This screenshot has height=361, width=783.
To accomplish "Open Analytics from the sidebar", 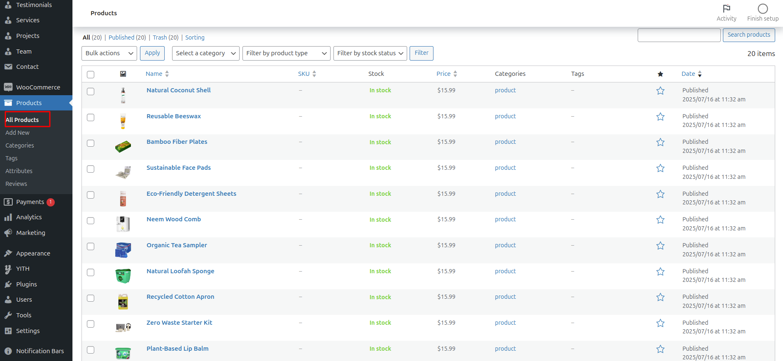I will (x=29, y=217).
